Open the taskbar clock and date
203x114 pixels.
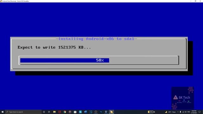tap(194, 112)
